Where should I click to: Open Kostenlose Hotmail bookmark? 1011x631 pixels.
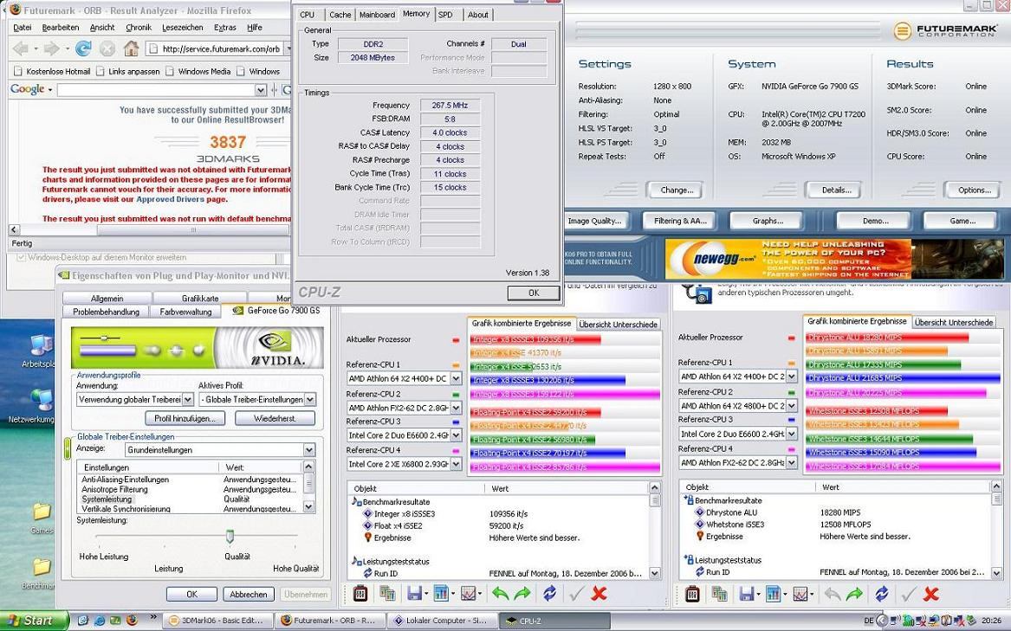pos(52,72)
